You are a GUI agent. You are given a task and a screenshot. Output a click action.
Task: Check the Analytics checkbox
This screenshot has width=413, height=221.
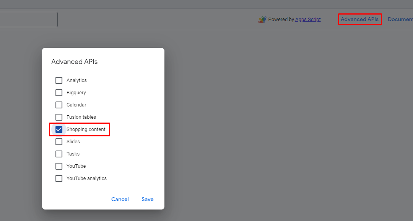point(59,80)
